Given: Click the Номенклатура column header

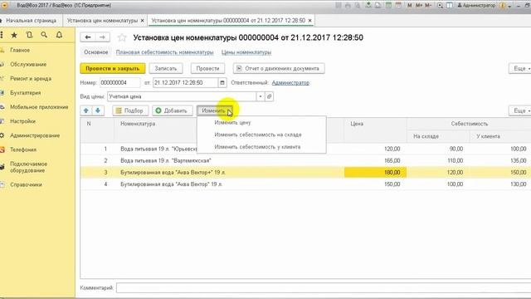Looking at the screenshot, I should 138,124.
